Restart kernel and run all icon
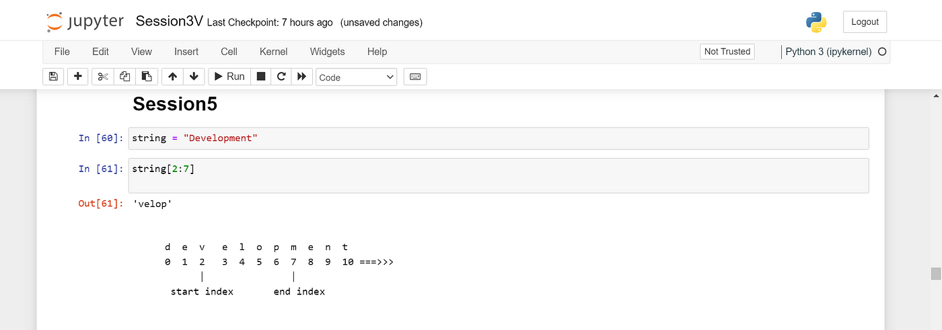The image size is (942, 330). click(x=302, y=77)
